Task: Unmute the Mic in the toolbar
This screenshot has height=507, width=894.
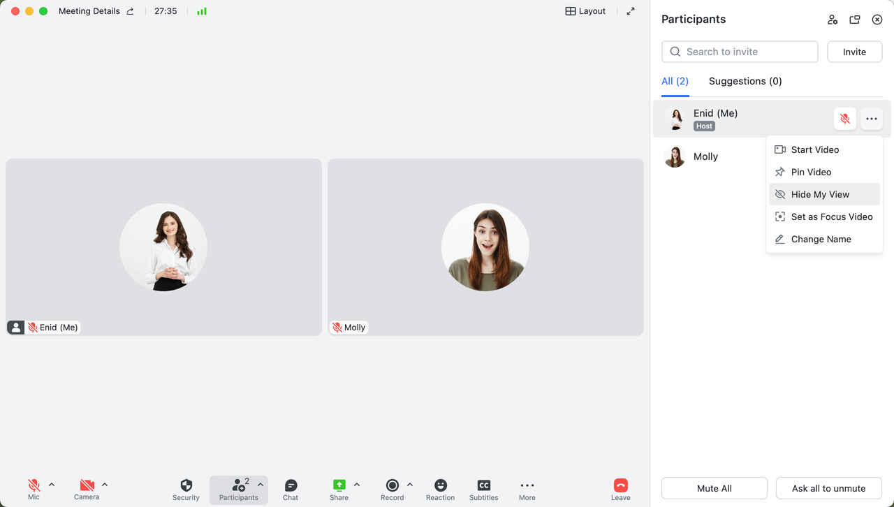Action: (x=34, y=486)
